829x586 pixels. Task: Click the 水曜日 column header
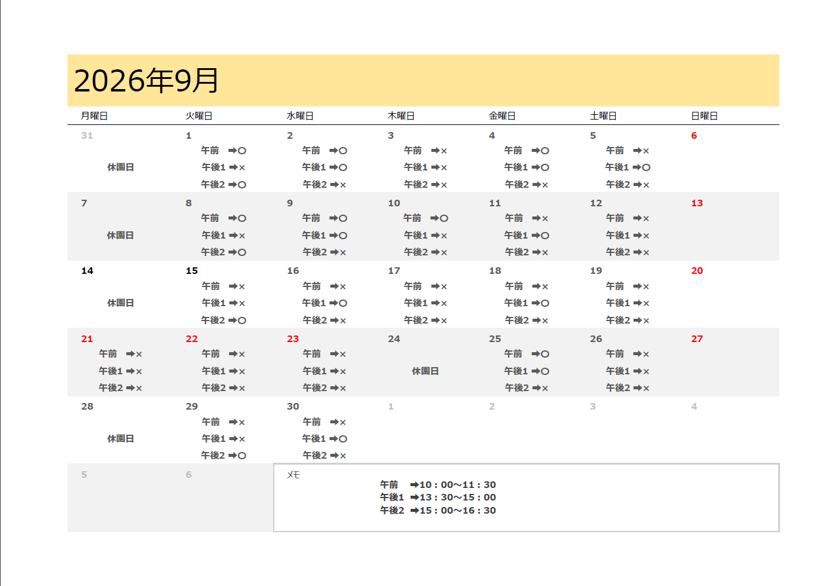pyautogui.click(x=300, y=116)
